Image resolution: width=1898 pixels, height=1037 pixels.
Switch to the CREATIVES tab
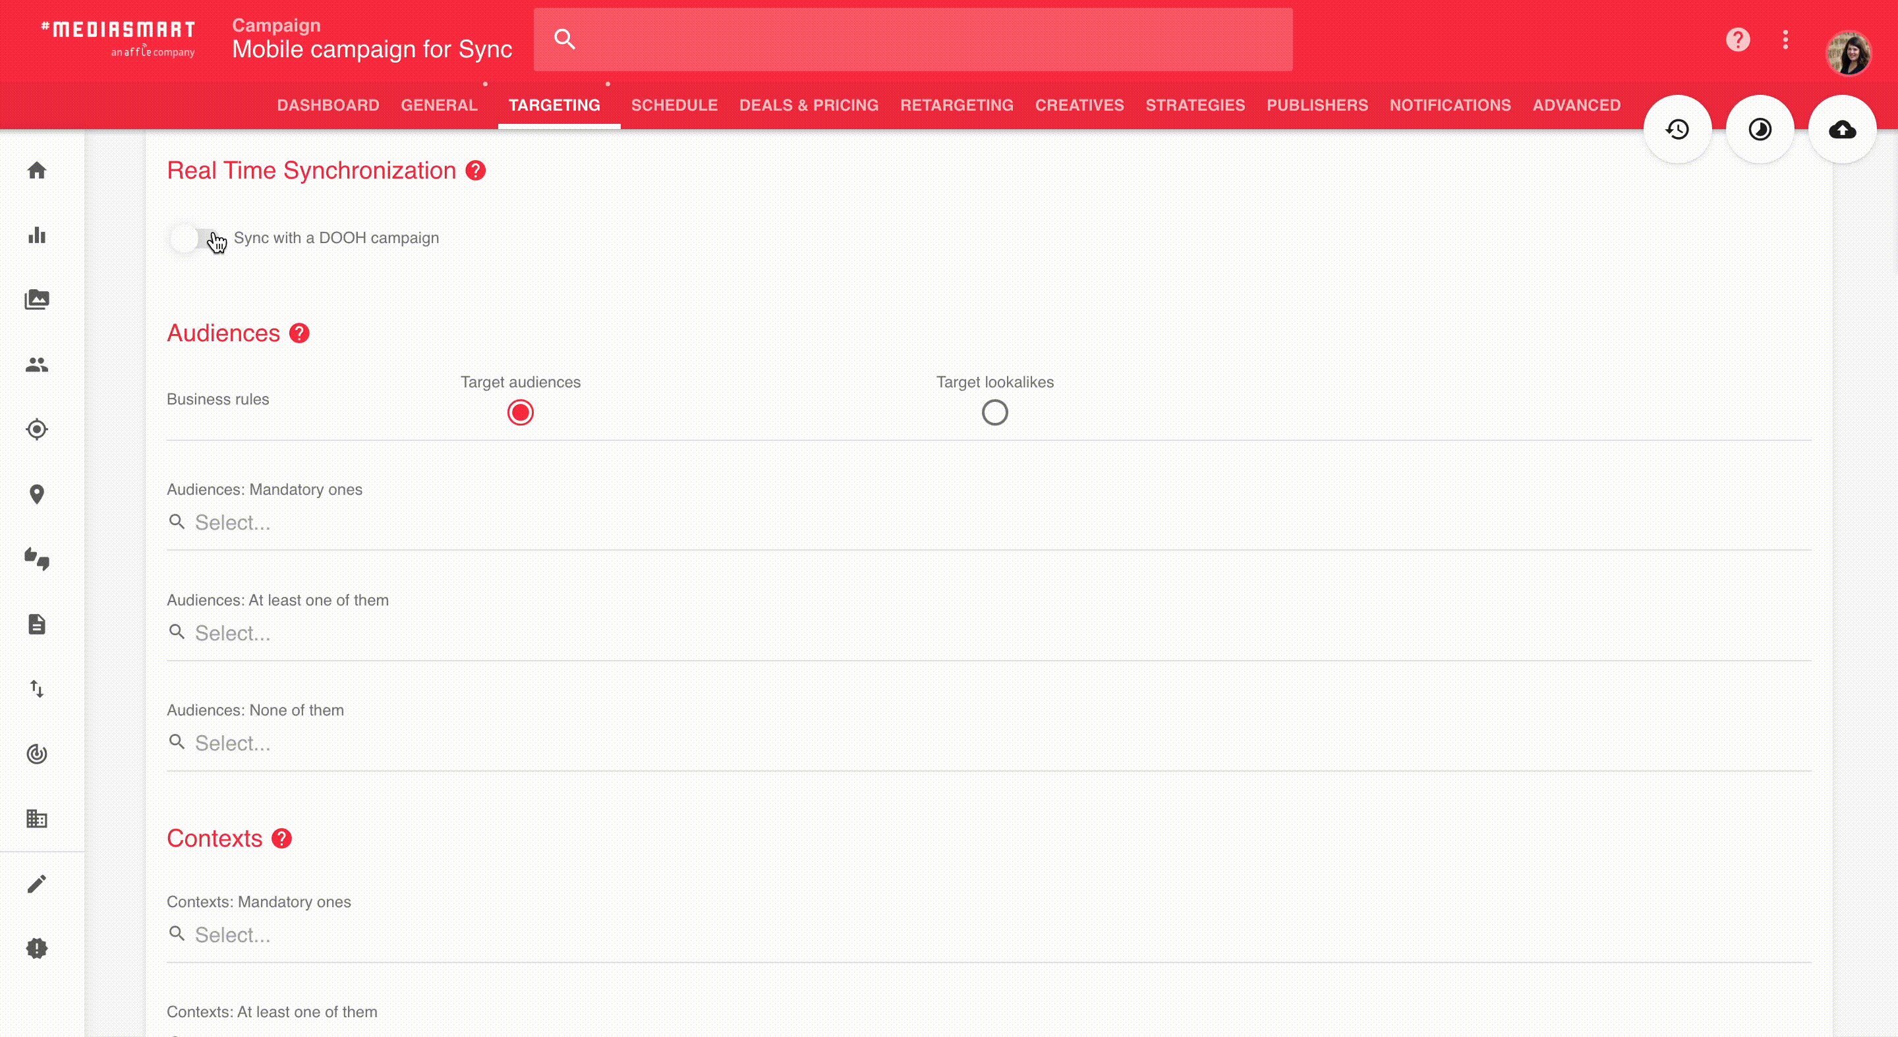tap(1079, 105)
